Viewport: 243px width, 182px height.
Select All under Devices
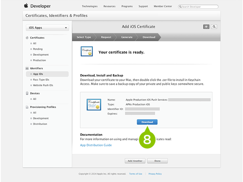point(35,99)
